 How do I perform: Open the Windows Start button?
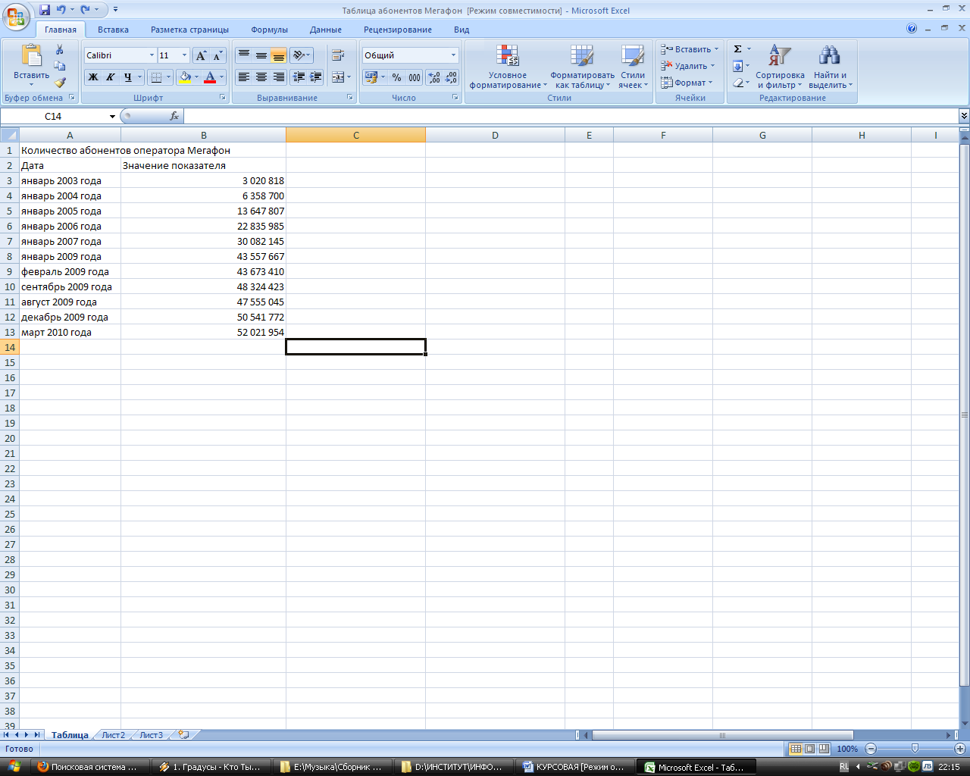pyautogui.click(x=14, y=767)
